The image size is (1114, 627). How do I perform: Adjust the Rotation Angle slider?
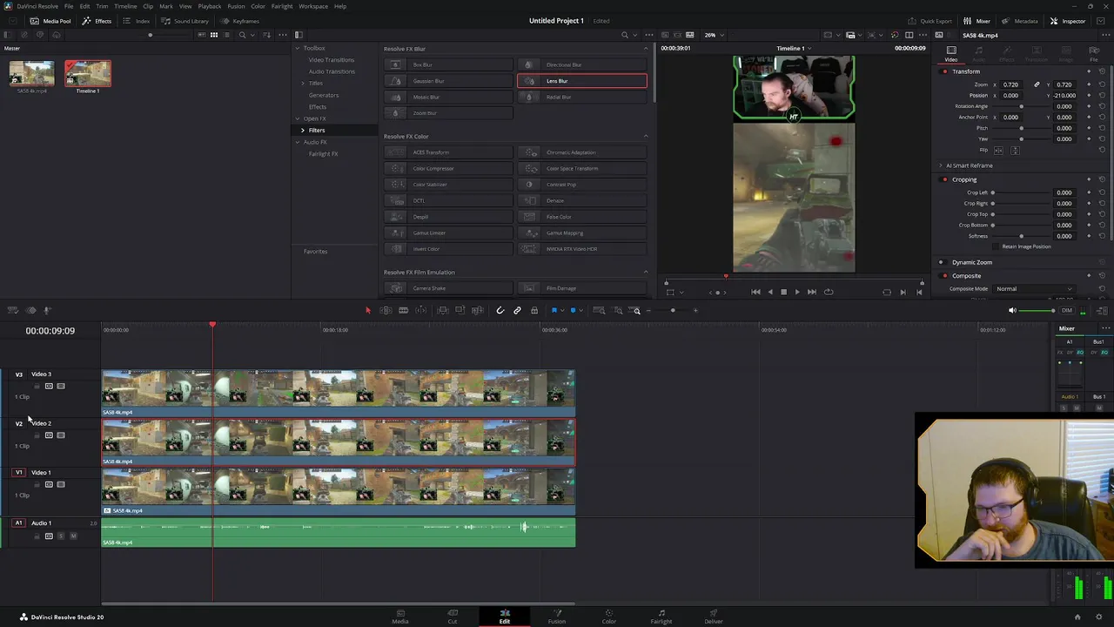point(1021,106)
